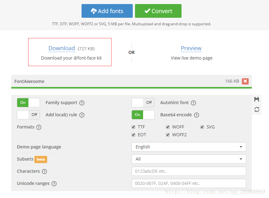
Task: Focus the Characters input field
Action: point(189,171)
